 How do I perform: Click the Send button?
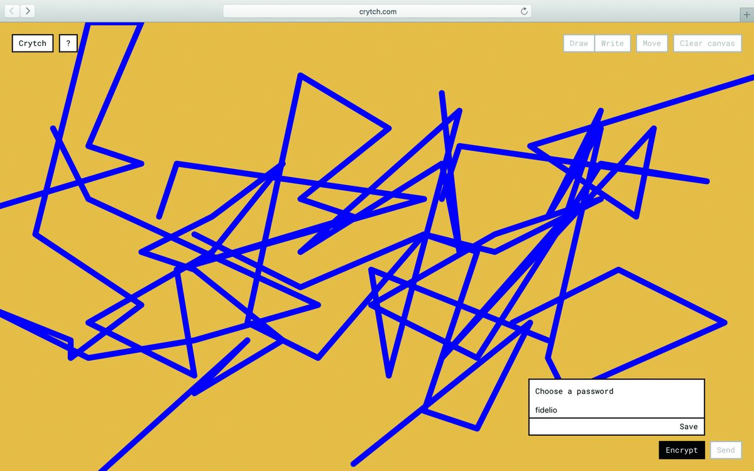point(725,450)
